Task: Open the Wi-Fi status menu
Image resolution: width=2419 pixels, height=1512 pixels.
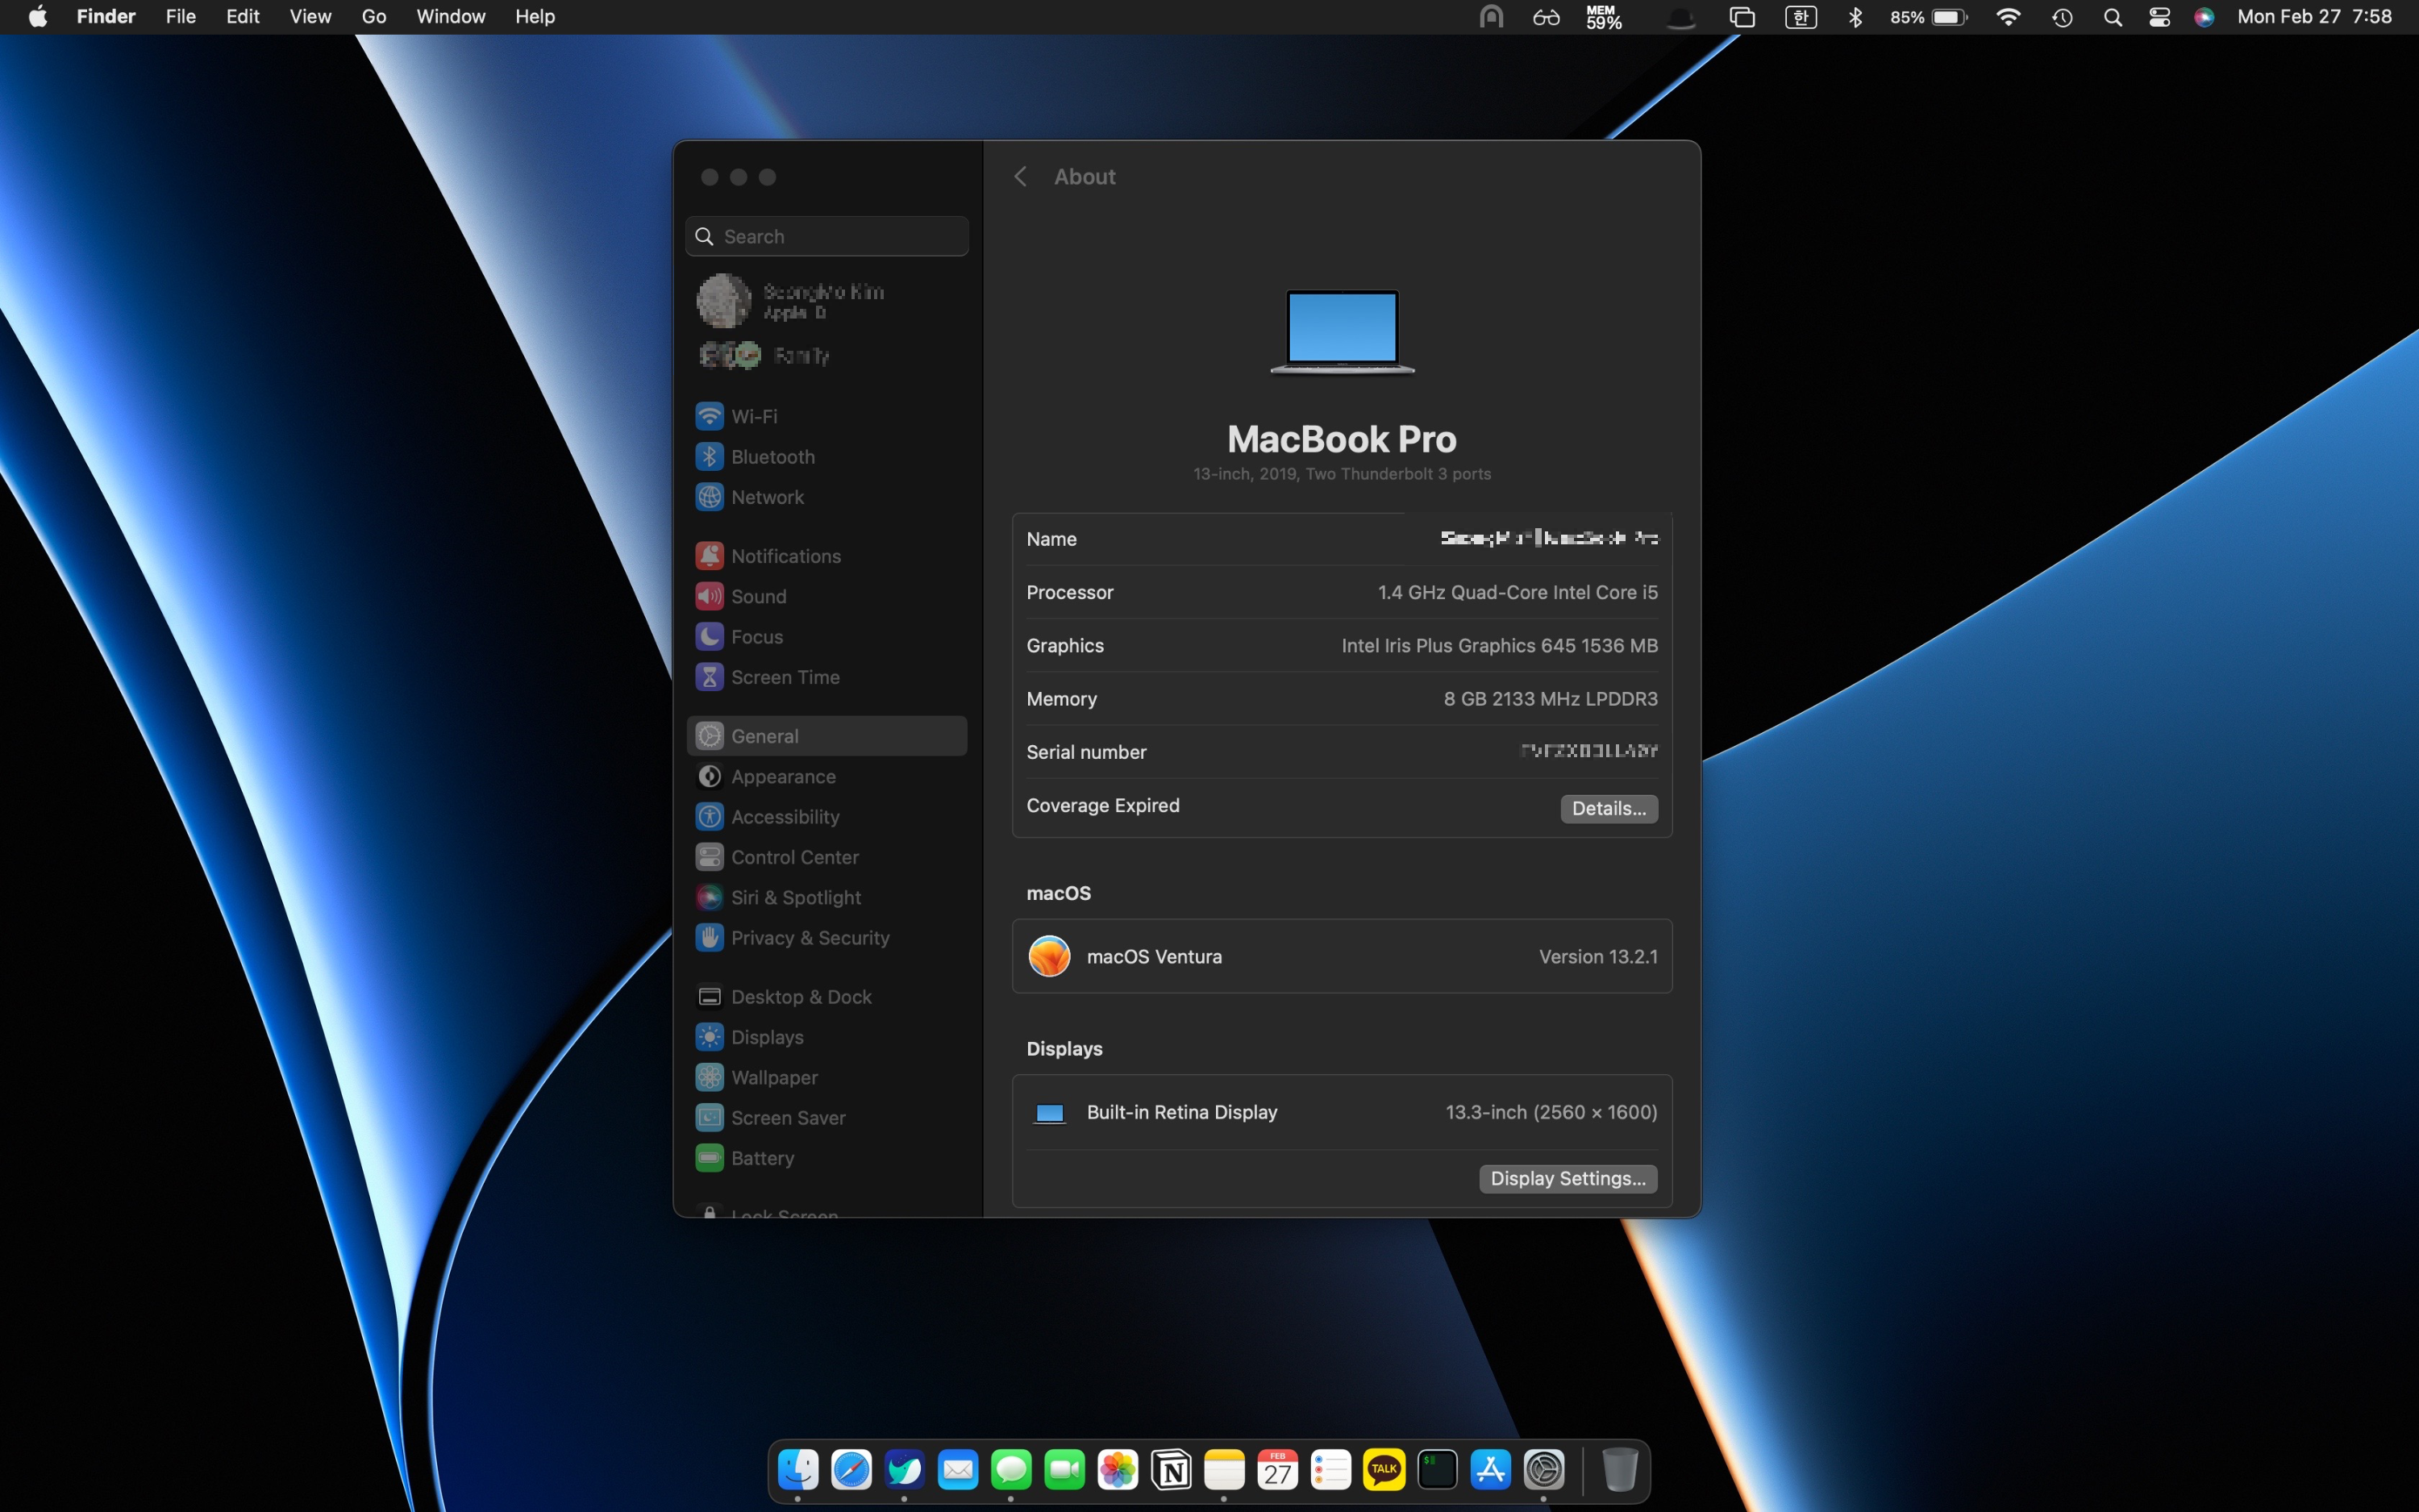Action: point(2007,17)
